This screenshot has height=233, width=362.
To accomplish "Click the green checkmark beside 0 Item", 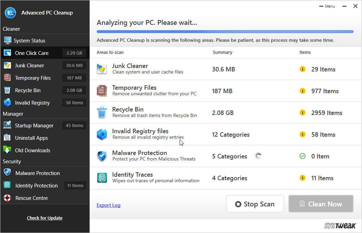I will [302, 156].
